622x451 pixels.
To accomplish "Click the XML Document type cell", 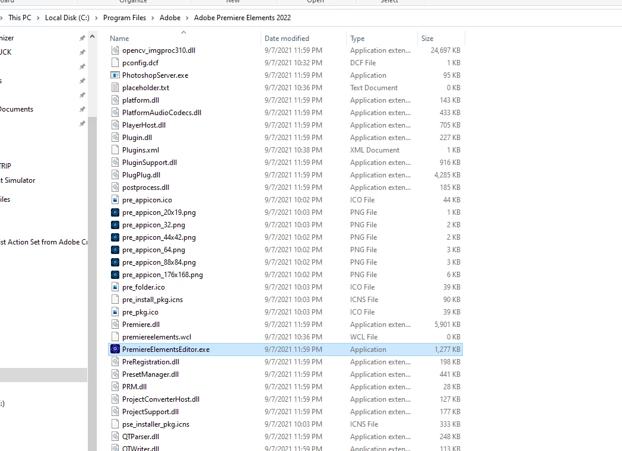I will (375, 150).
